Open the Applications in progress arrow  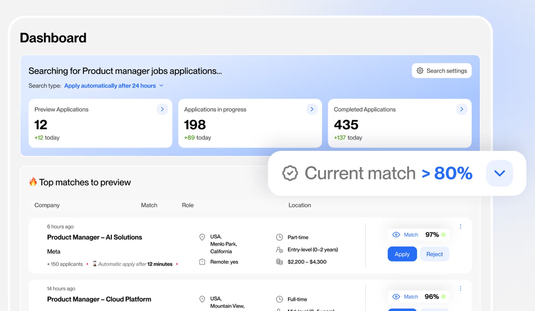pyautogui.click(x=312, y=109)
